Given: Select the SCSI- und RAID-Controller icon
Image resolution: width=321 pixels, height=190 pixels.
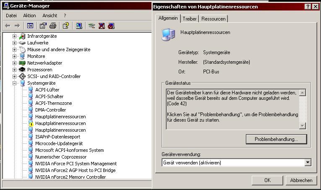Looking at the screenshot, I should [22, 76].
